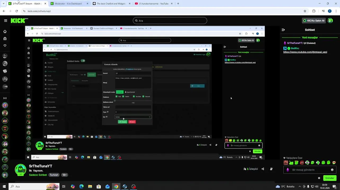This screenshot has width=340, height=190.
Task: Open Chrome extensions puzzle icon
Action: click(x=314, y=11)
